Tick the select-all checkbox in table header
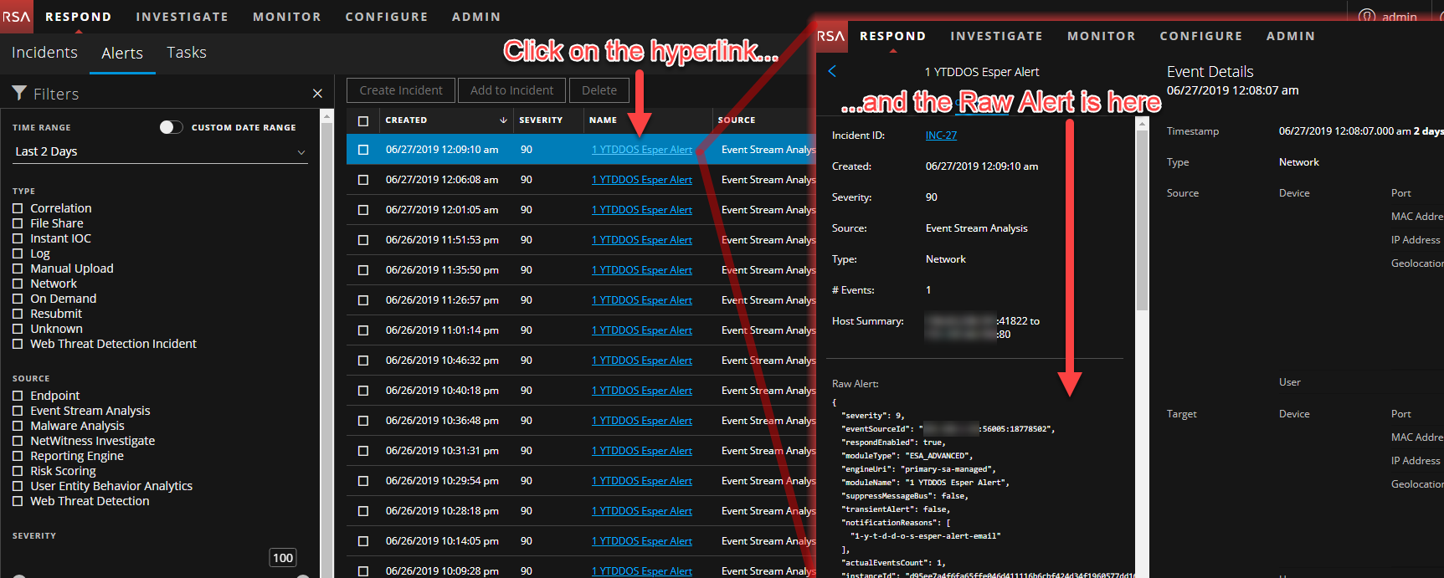The height and width of the screenshot is (578, 1444). 363,120
